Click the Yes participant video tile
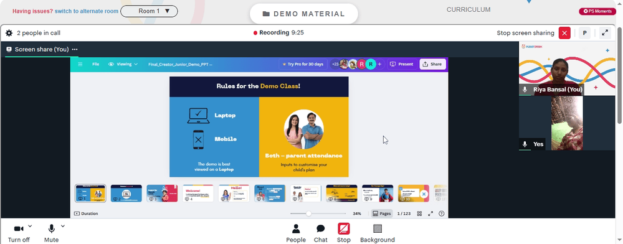 pyautogui.click(x=567, y=123)
